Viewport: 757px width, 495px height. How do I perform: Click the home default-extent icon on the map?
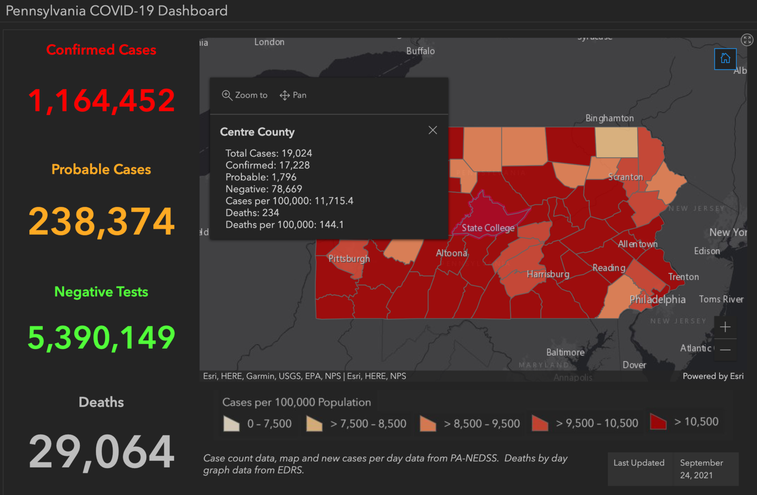725,59
